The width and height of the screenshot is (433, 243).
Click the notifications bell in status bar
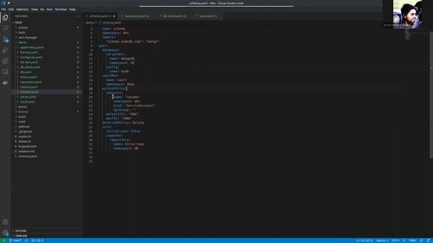428,240
